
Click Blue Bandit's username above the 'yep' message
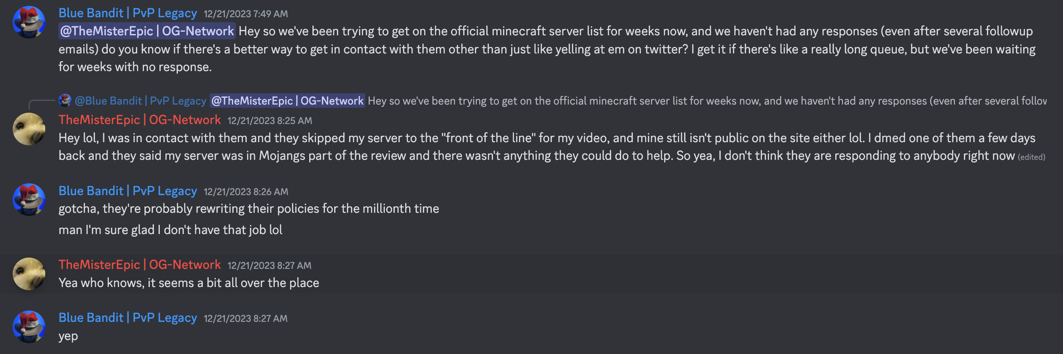click(127, 317)
